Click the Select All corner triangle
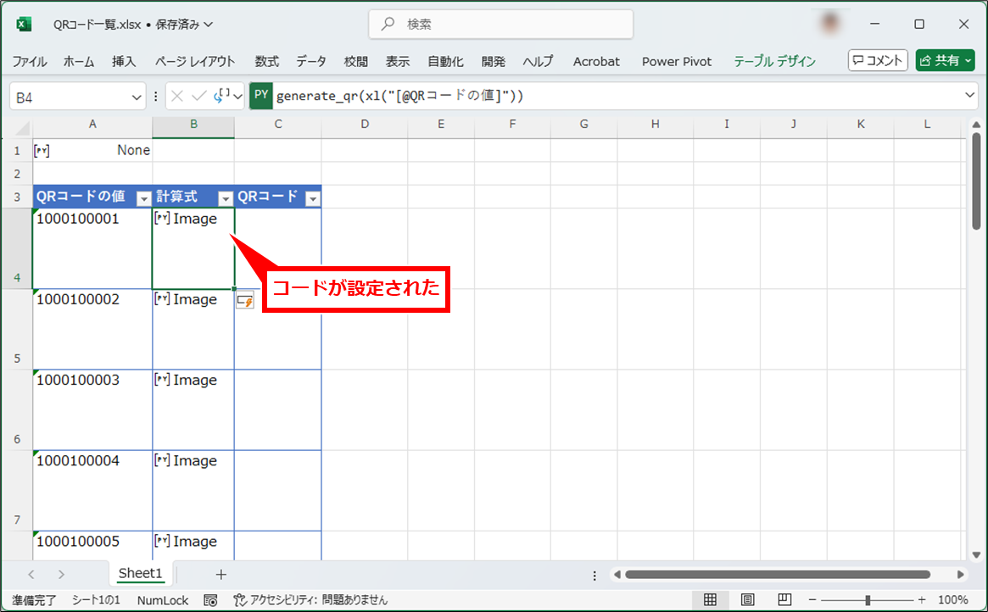Viewport: 988px width, 612px height. (23, 129)
